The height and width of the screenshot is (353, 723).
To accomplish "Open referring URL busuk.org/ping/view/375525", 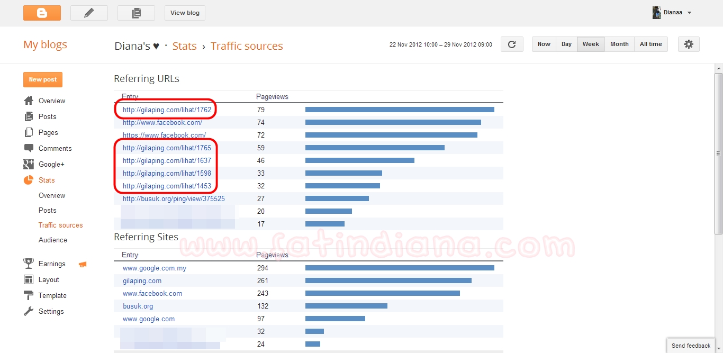I will [174, 198].
